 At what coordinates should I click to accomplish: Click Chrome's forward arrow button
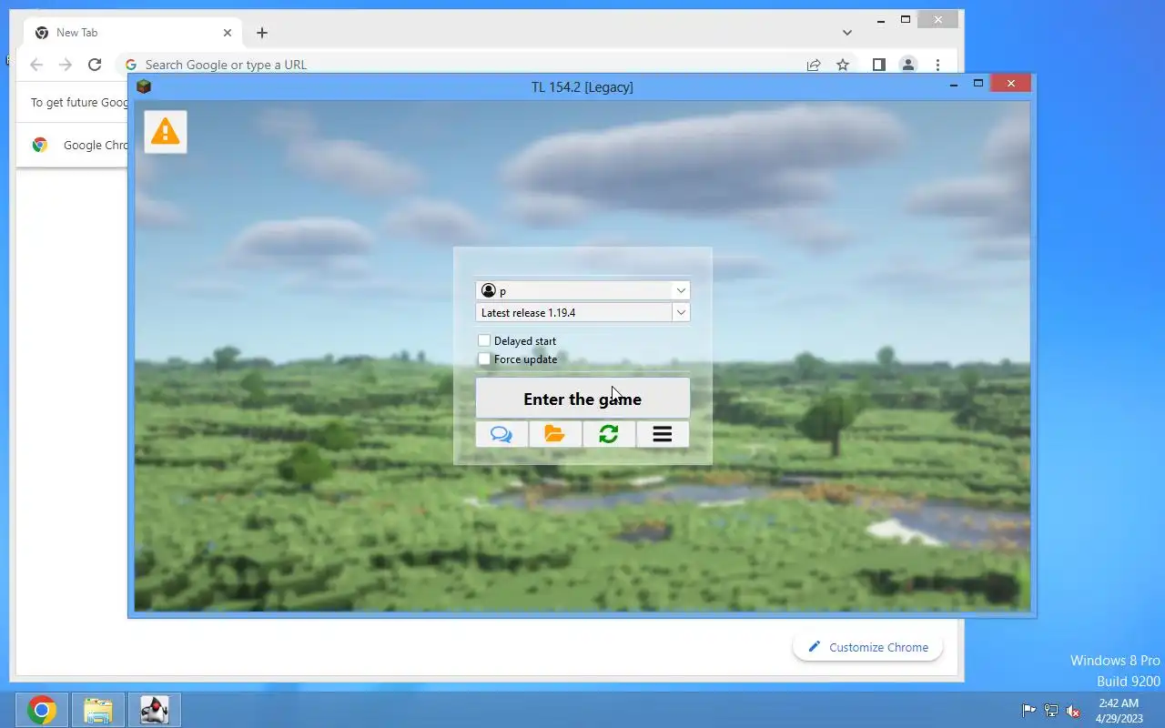click(x=66, y=65)
